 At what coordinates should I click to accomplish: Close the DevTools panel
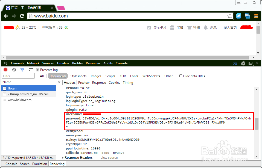point(257,63)
